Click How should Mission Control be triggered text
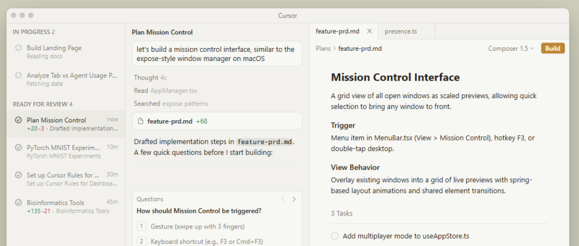 tap(199, 211)
